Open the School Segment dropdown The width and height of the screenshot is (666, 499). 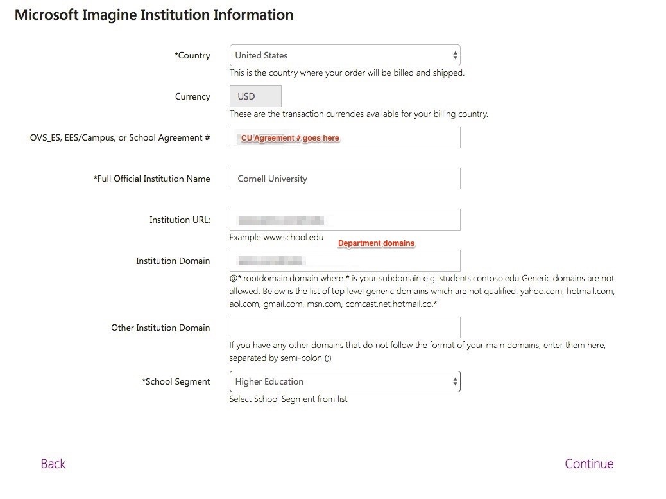click(345, 381)
